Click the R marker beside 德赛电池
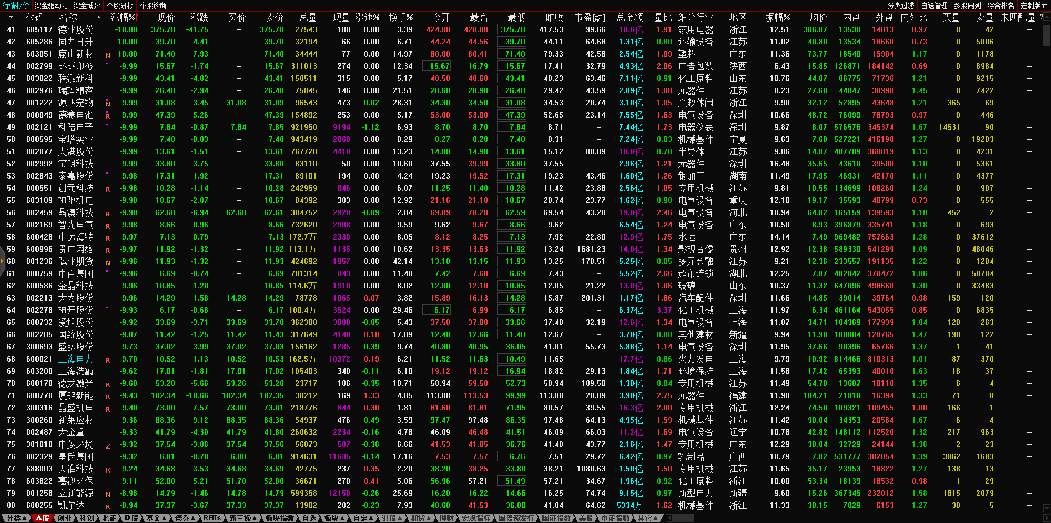The height and width of the screenshot is (523, 1051). coord(108,116)
